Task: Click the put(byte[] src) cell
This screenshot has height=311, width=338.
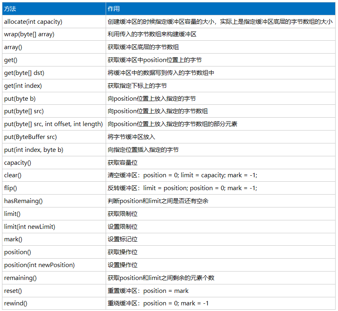Action: 54,111
